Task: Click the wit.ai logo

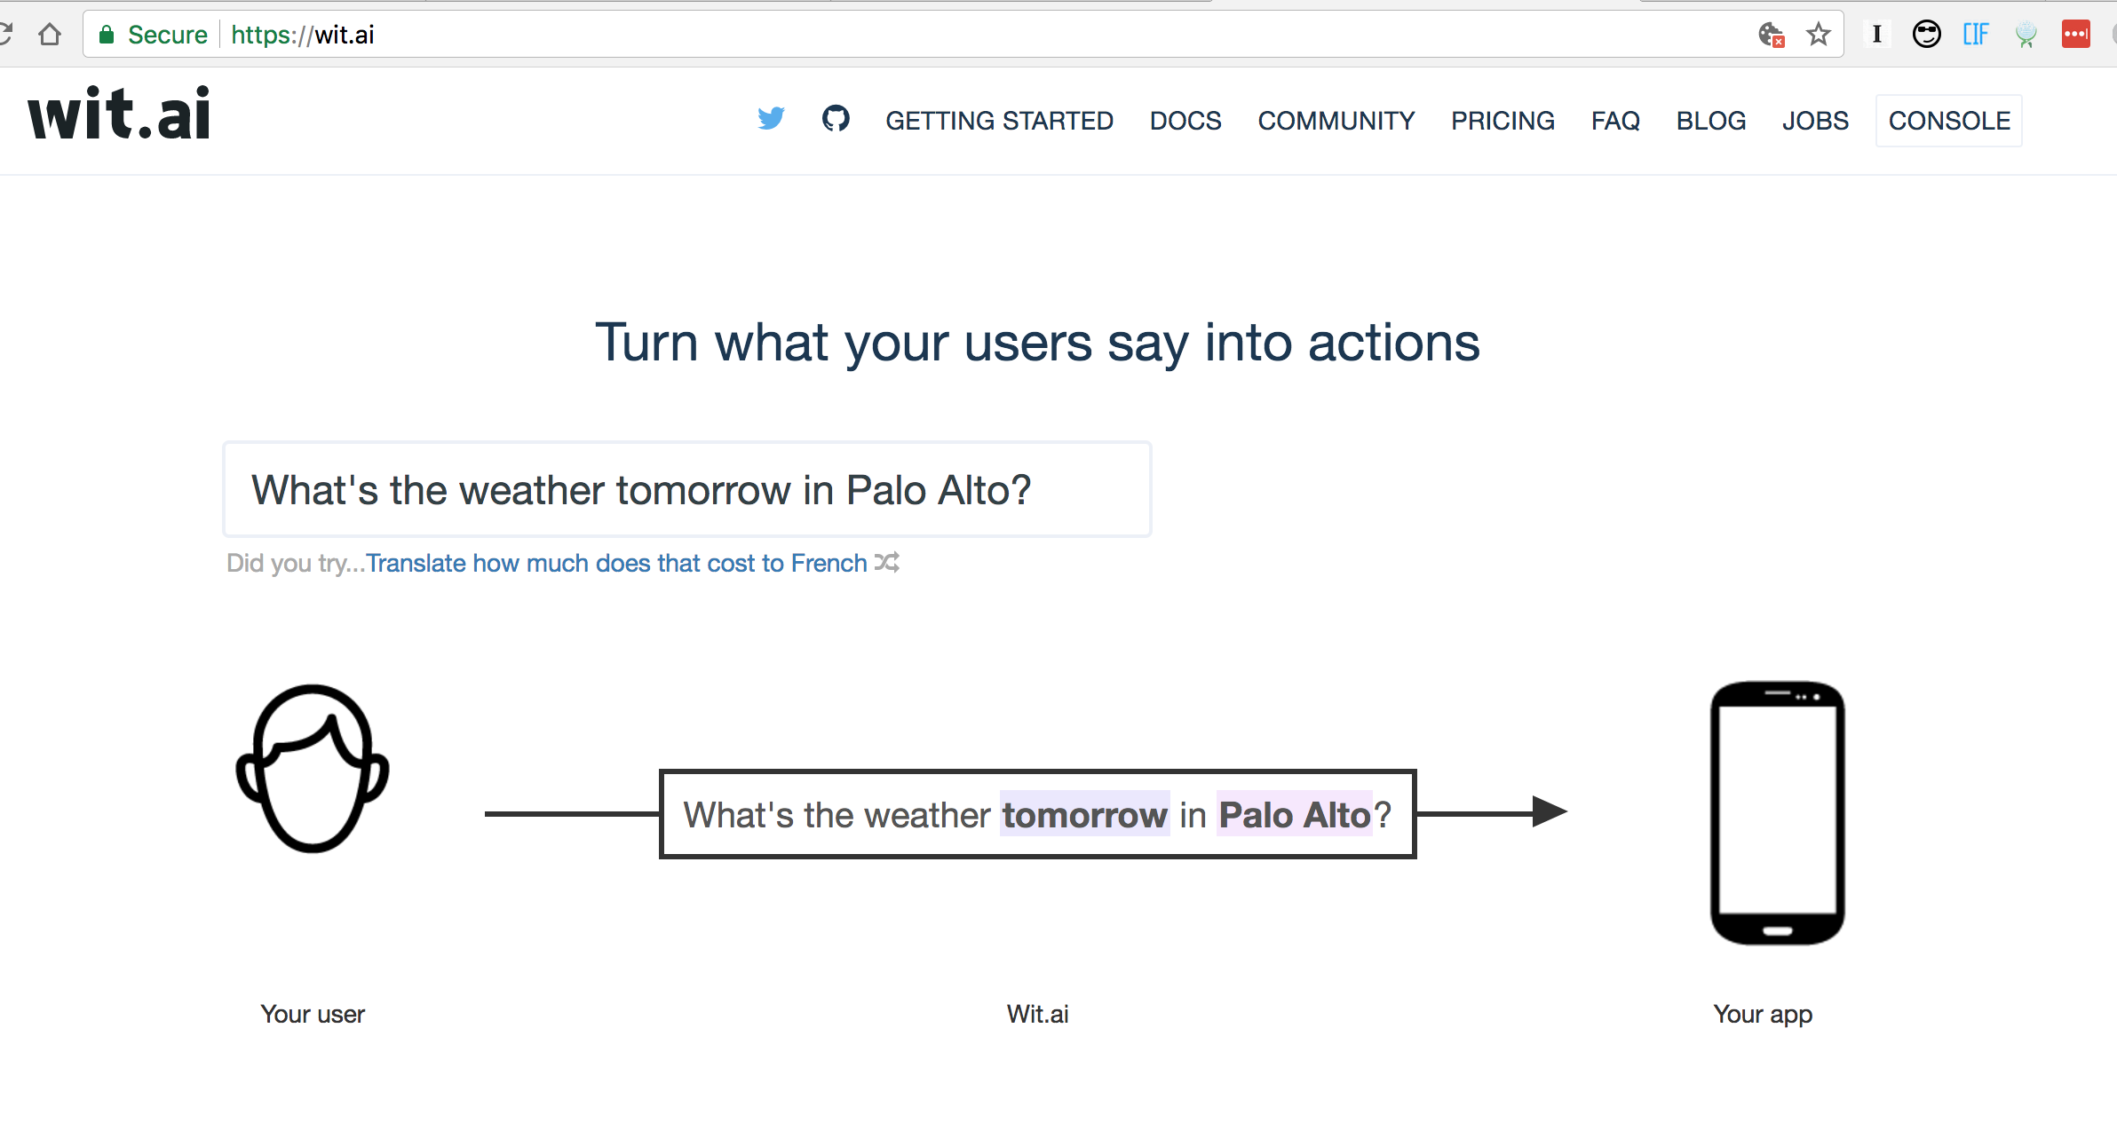Action: pyautogui.click(x=119, y=114)
